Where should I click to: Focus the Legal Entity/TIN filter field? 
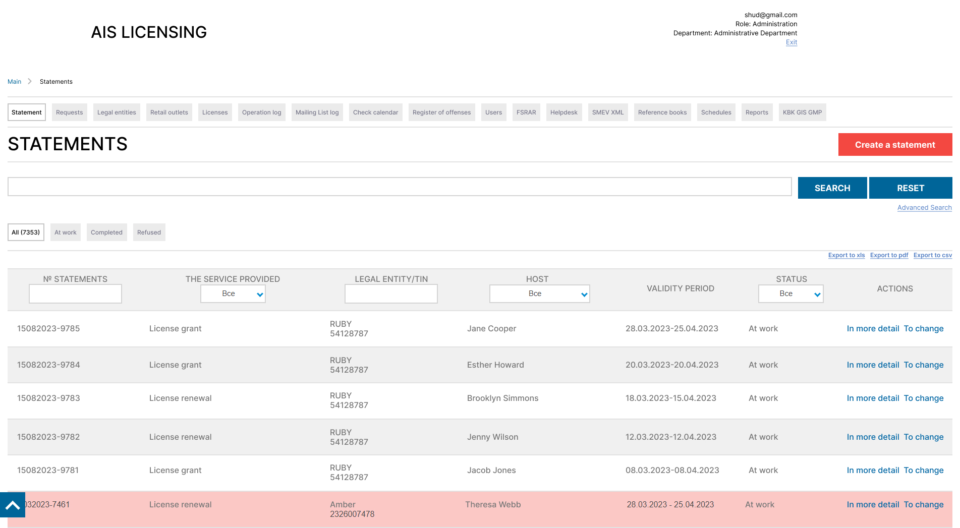point(391,294)
